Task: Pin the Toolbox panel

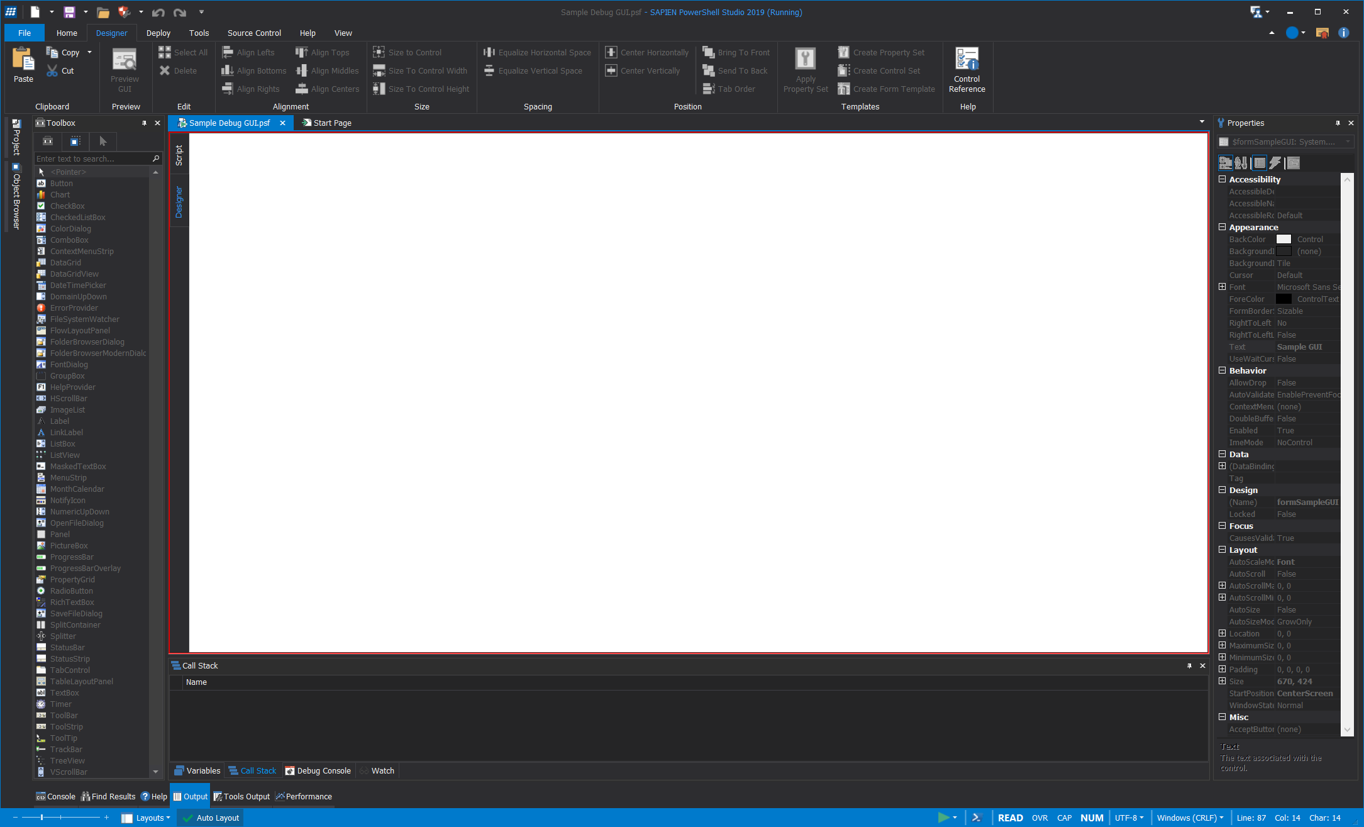Action: point(144,123)
